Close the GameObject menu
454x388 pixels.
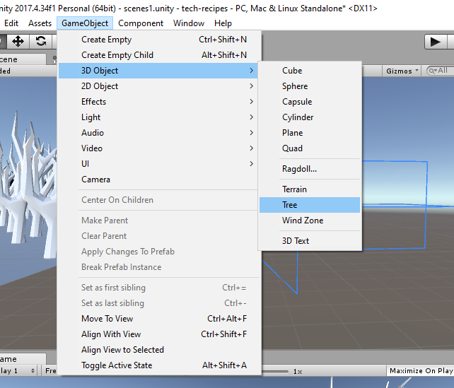pyautogui.click(x=85, y=23)
